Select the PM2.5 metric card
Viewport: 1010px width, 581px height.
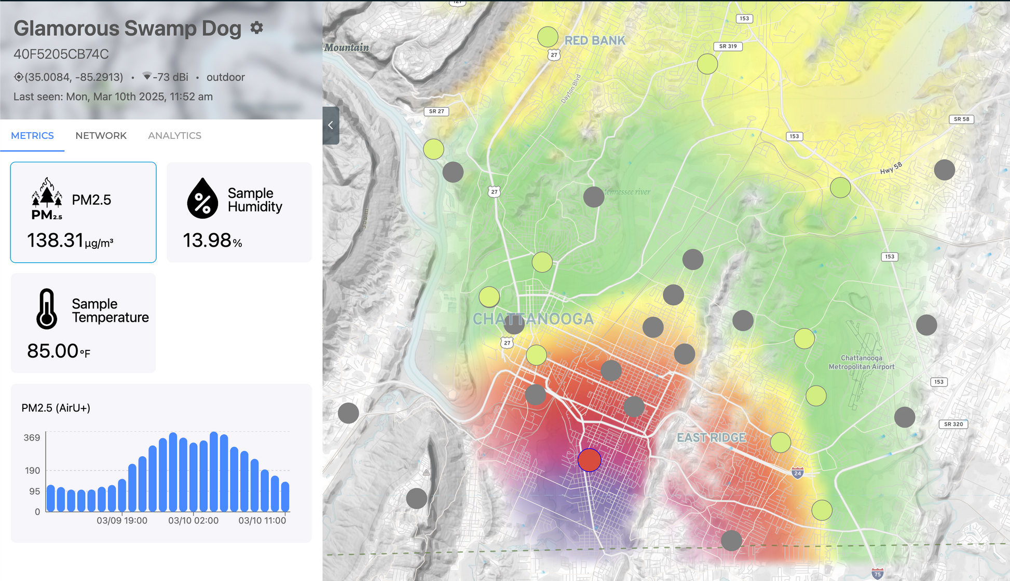click(83, 212)
